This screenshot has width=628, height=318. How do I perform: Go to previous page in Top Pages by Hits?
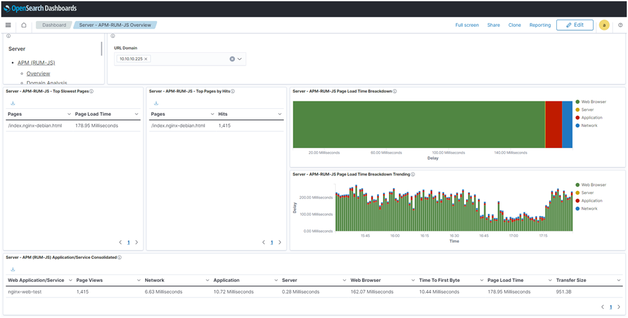[264, 243]
